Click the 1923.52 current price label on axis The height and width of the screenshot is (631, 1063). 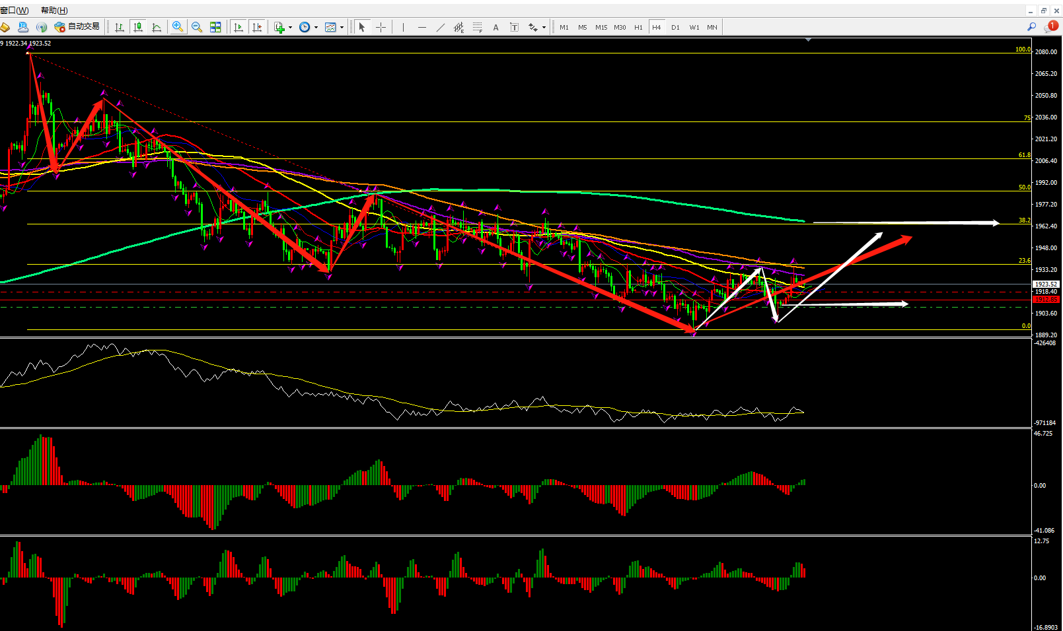pyautogui.click(x=1046, y=284)
